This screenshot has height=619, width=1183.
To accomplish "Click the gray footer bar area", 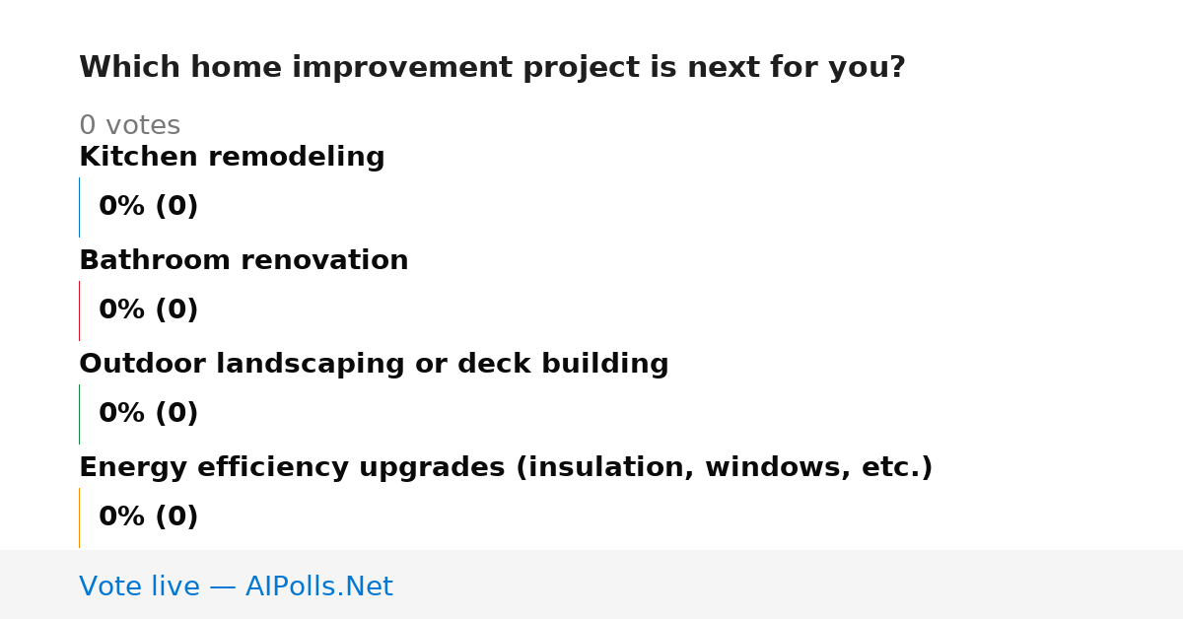I will point(591,585).
